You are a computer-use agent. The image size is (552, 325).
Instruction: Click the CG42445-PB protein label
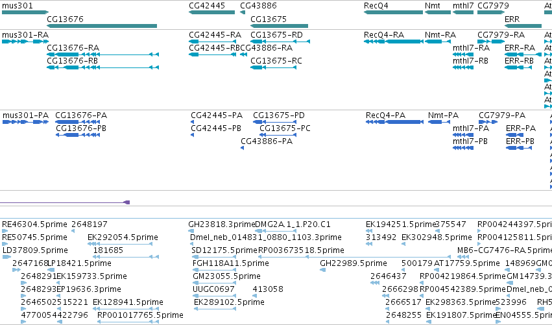pyautogui.click(x=216, y=128)
